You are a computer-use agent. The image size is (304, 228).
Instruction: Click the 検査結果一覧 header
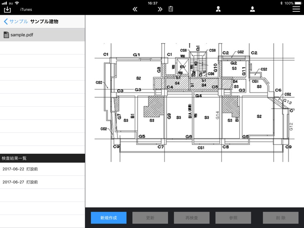pos(43,158)
